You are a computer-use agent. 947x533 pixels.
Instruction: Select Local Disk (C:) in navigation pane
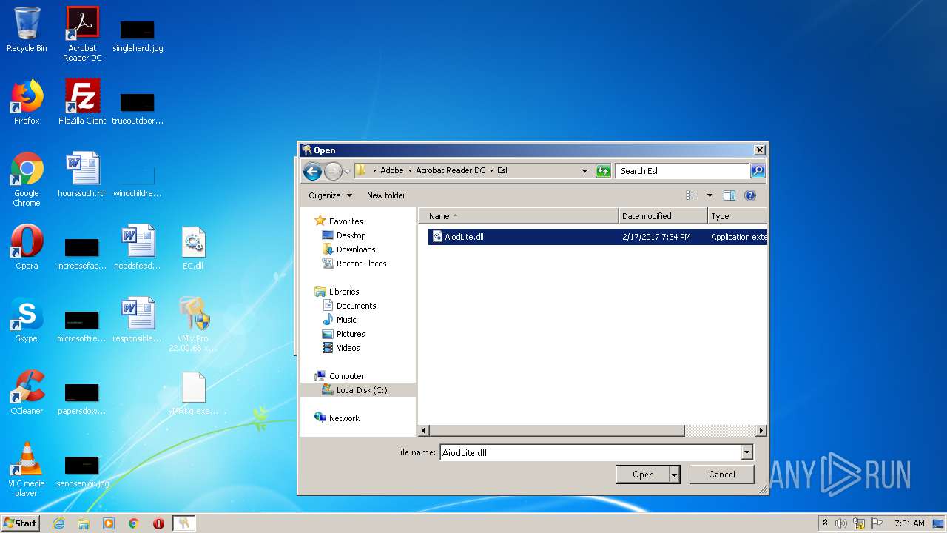click(x=361, y=390)
